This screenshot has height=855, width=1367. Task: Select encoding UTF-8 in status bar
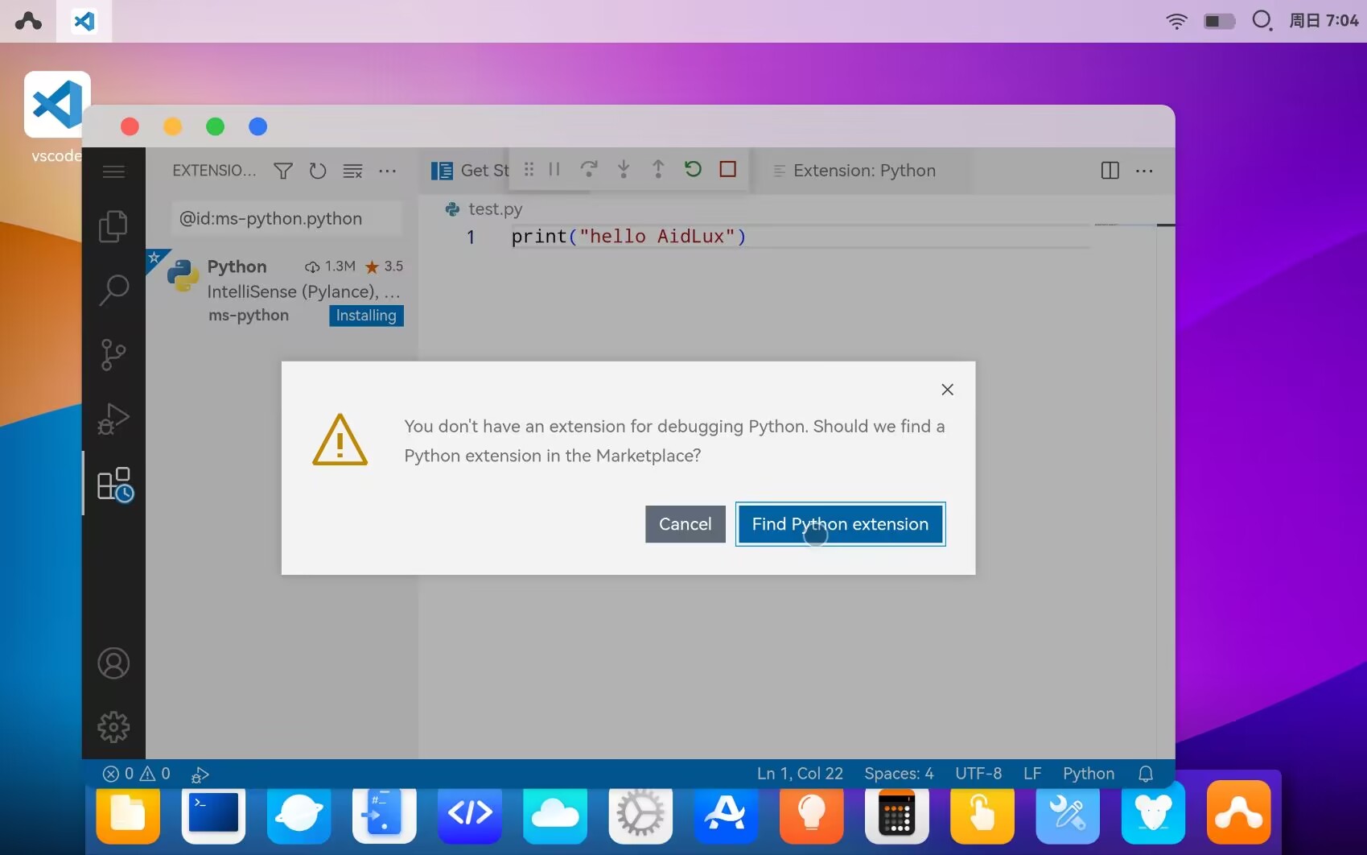(x=978, y=774)
